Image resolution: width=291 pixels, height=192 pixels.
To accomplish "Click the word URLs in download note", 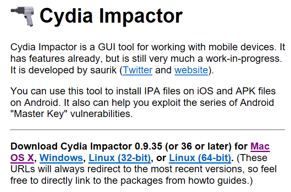I will [23, 169].
